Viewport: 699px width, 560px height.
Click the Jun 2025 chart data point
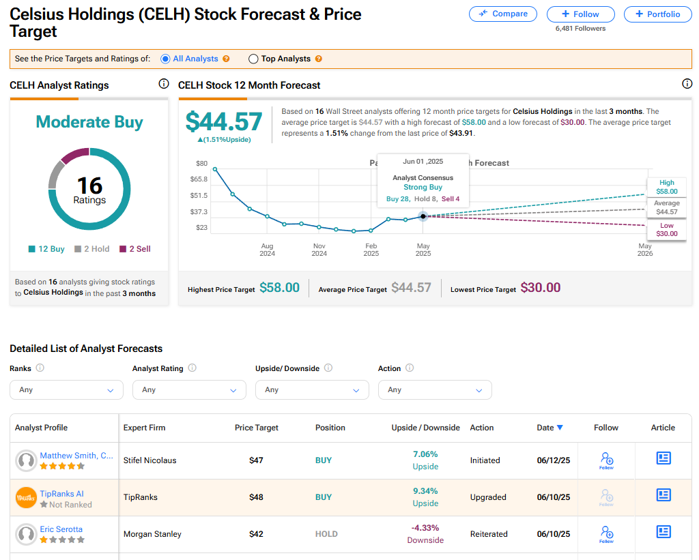pos(423,216)
